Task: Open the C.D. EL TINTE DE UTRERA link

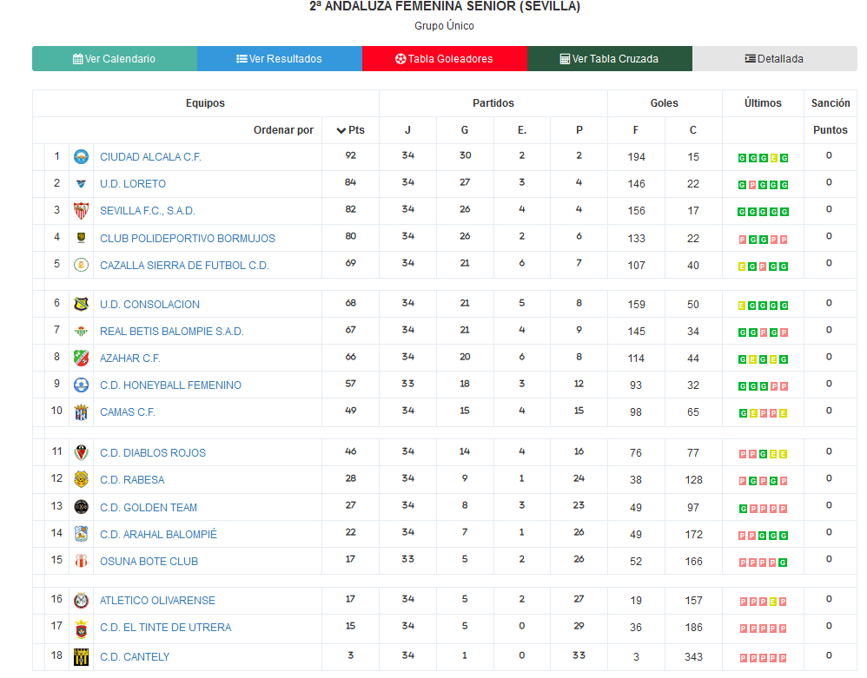Action: coord(166,628)
